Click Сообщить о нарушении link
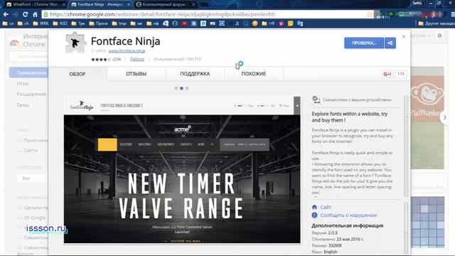This screenshot has width=455, height=256. click(x=348, y=215)
